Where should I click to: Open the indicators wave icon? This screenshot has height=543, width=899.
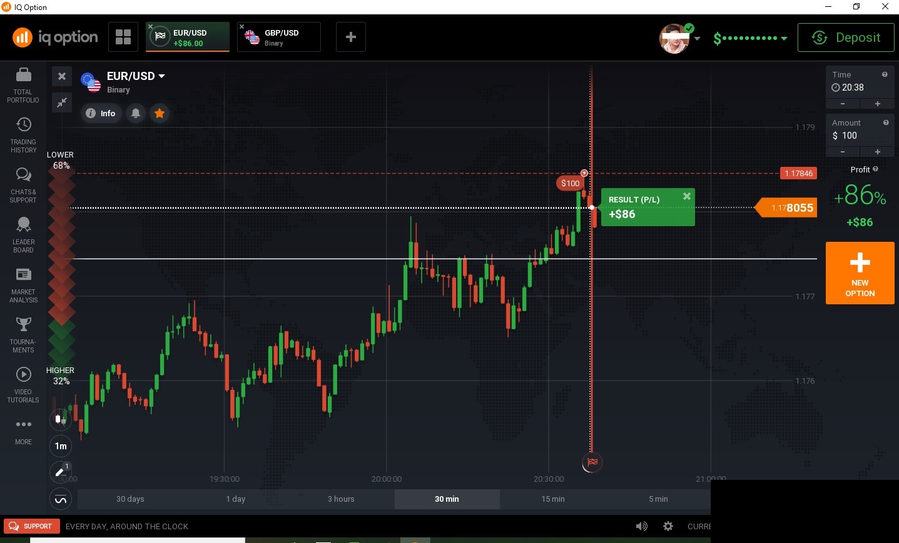[x=61, y=499]
